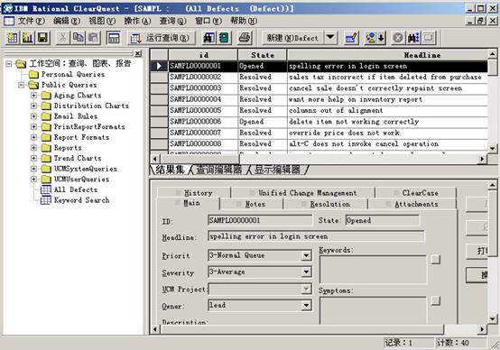Viewport: 500px width, 350px height.
Task: Click headline 'delete item not working correctly'
Action: click(x=354, y=122)
